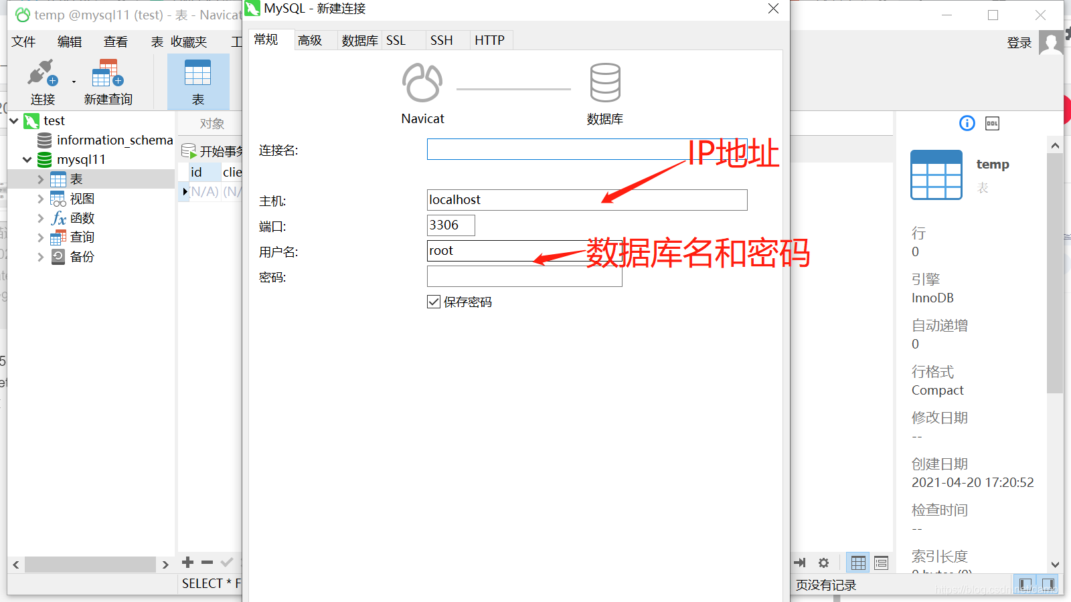Expand the 函数 tree node
Screen dimensions: 1071x602
click(40, 218)
